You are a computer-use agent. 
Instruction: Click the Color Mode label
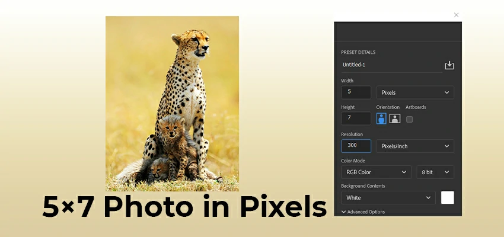tap(353, 161)
